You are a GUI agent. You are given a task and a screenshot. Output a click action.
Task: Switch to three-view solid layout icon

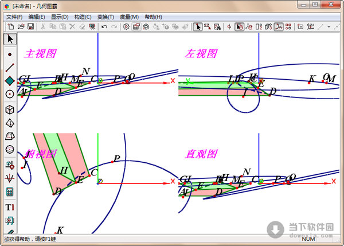click(268, 27)
